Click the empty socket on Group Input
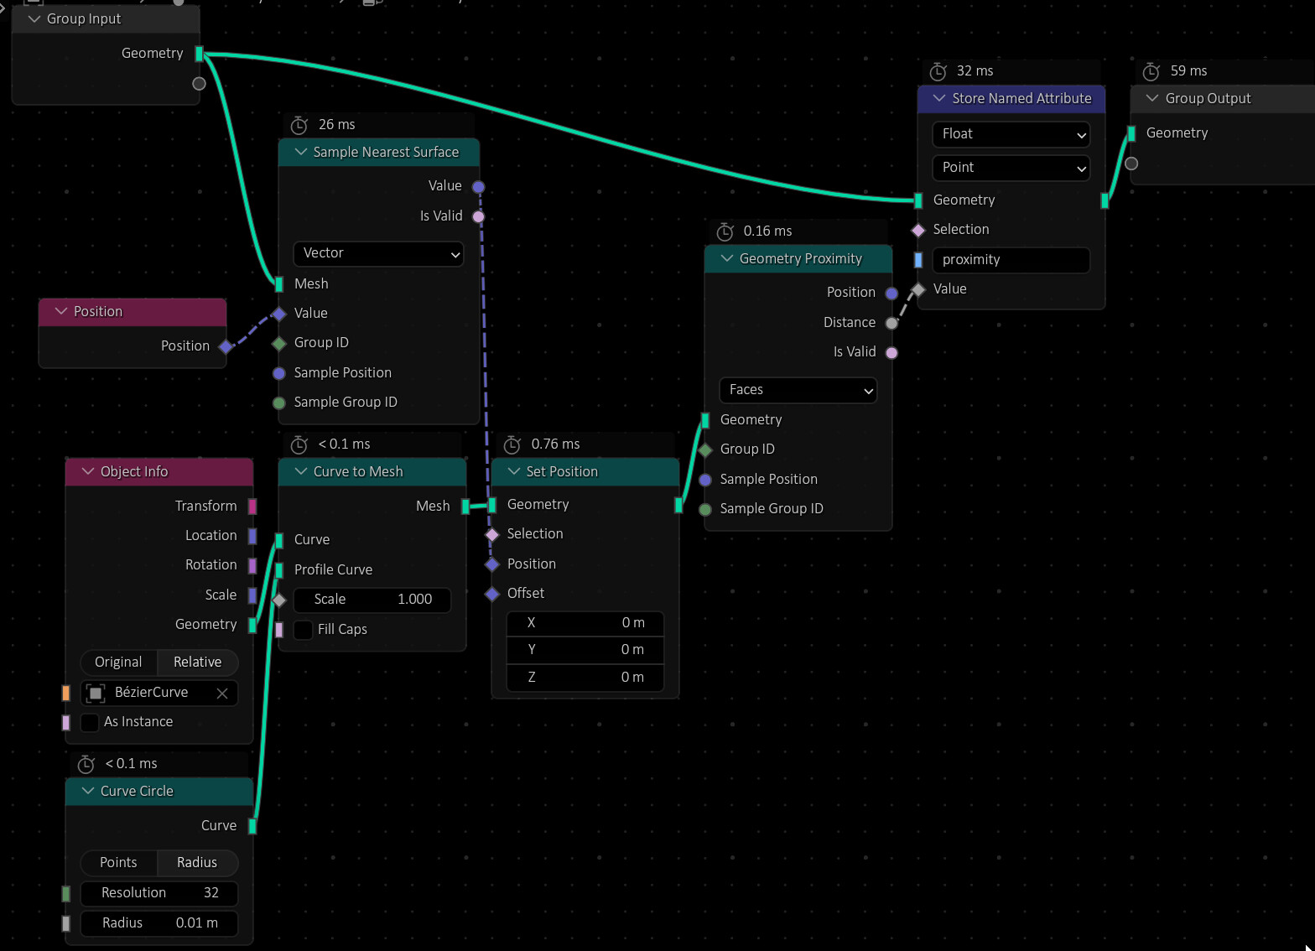Screen dimensions: 1315x951 click(199, 84)
